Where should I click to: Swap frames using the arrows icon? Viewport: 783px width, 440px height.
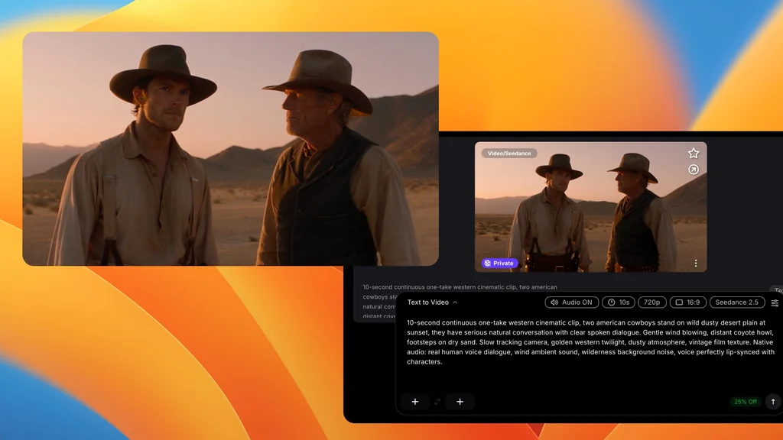[437, 402]
